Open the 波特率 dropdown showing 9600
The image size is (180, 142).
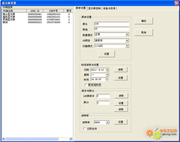click(x=107, y=122)
